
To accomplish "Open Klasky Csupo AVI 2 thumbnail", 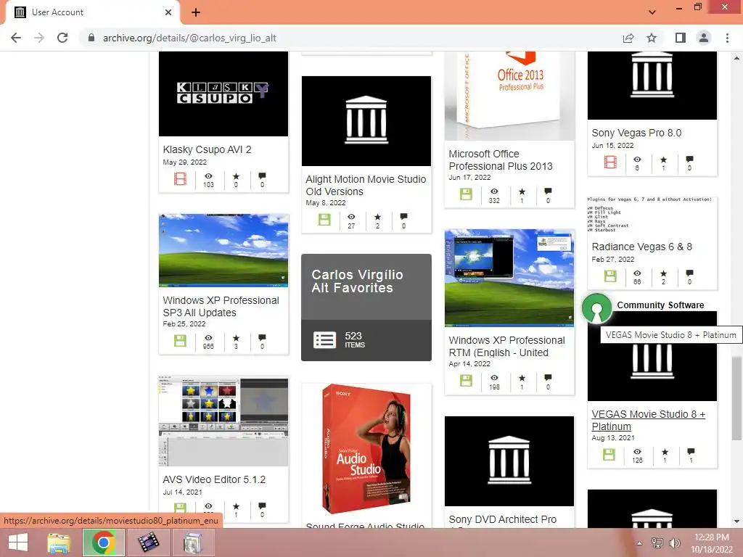I will (x=223, y=94).
